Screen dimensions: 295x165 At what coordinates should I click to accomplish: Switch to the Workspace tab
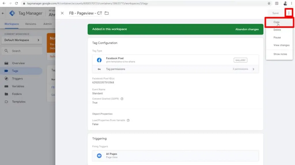tap(12, 24)
